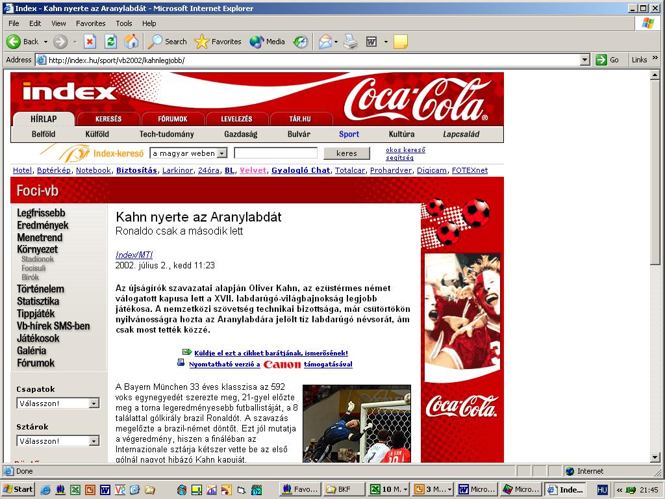Open the Back button history dropdown arrow

[x=45, y=42]
